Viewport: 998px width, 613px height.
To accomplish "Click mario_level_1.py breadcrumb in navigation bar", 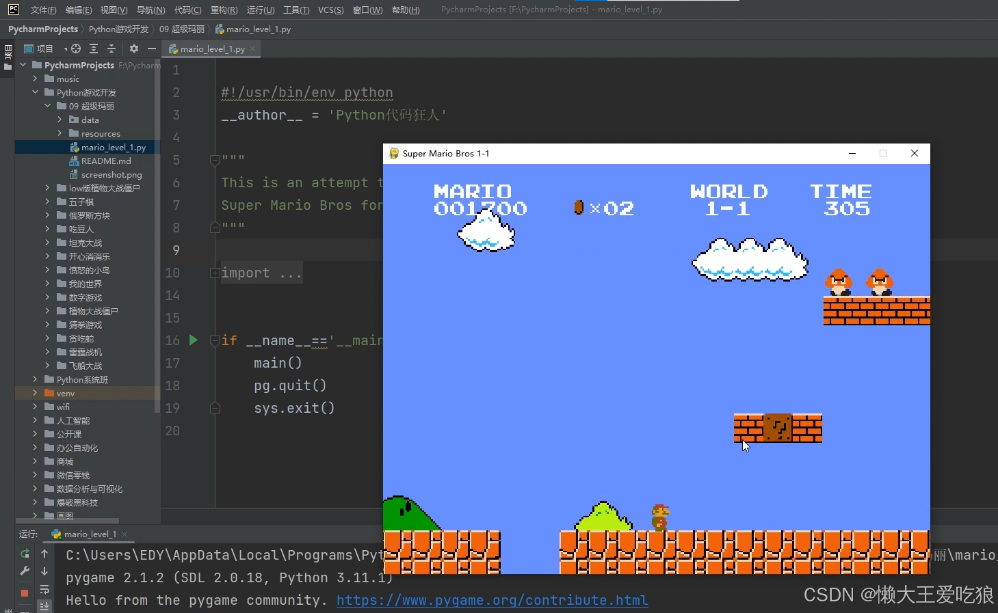I will 253,29.
